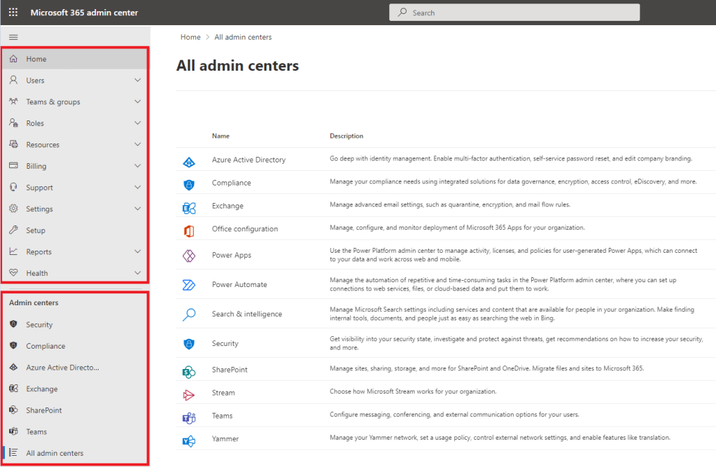This screenshot has height=467, width=716.
Task: Click the SharePoint icon in the table
Action: [188, 370]
